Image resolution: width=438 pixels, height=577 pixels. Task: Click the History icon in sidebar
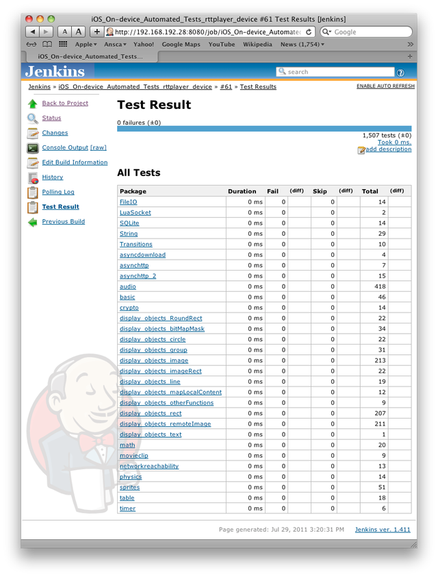click(33, 177)
